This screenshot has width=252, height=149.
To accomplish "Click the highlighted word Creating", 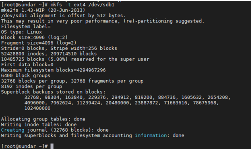I will (13, 130).
